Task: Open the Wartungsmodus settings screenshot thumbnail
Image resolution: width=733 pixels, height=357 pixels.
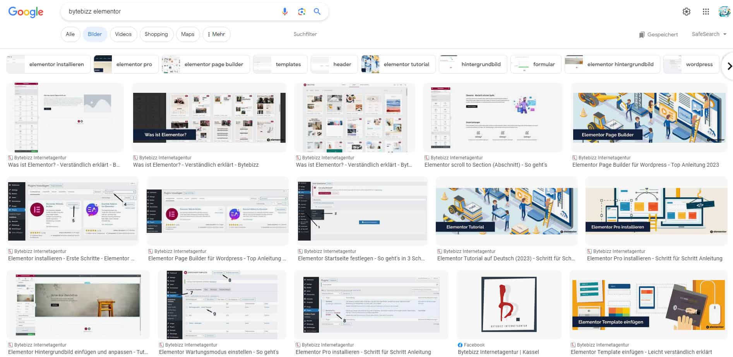Action: [222, 305]
